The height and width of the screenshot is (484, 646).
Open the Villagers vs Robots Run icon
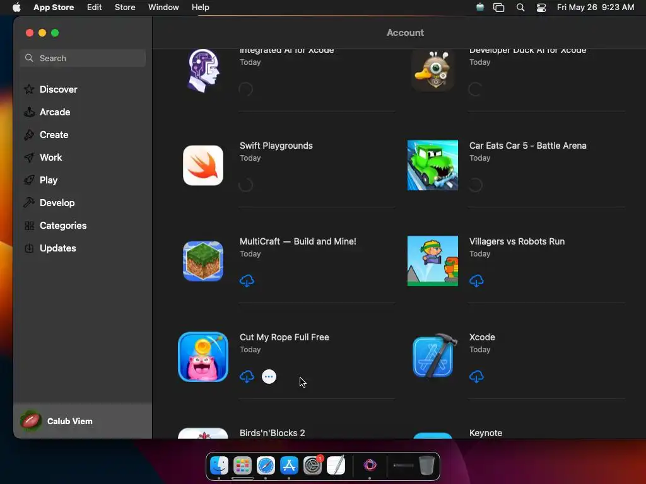pyautogui.click(x=433, y=261)
